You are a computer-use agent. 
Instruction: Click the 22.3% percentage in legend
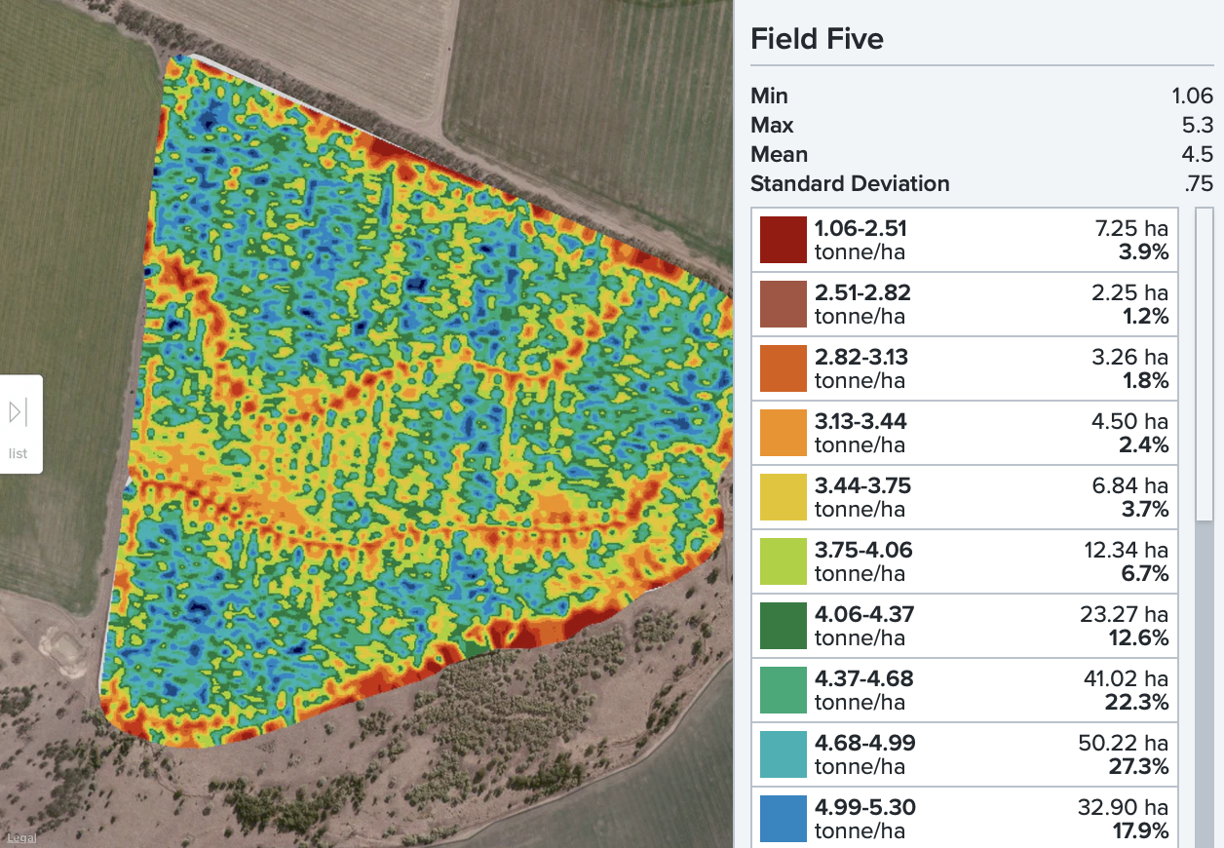[1138, 703]
